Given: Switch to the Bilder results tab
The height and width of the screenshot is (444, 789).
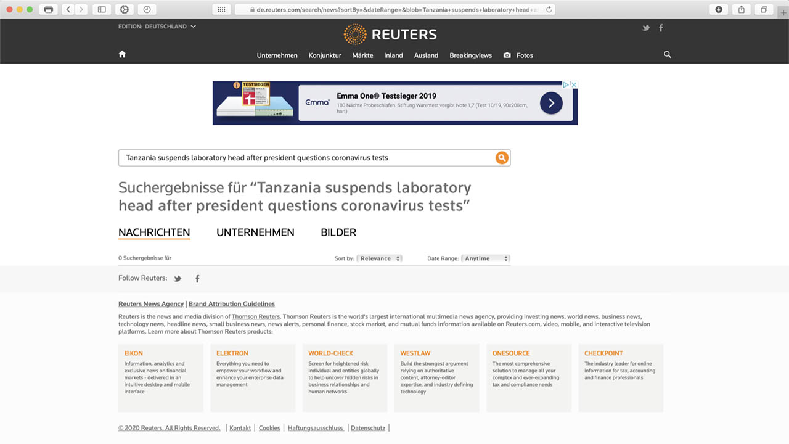Looking at the screenshot, I should 338,232.
